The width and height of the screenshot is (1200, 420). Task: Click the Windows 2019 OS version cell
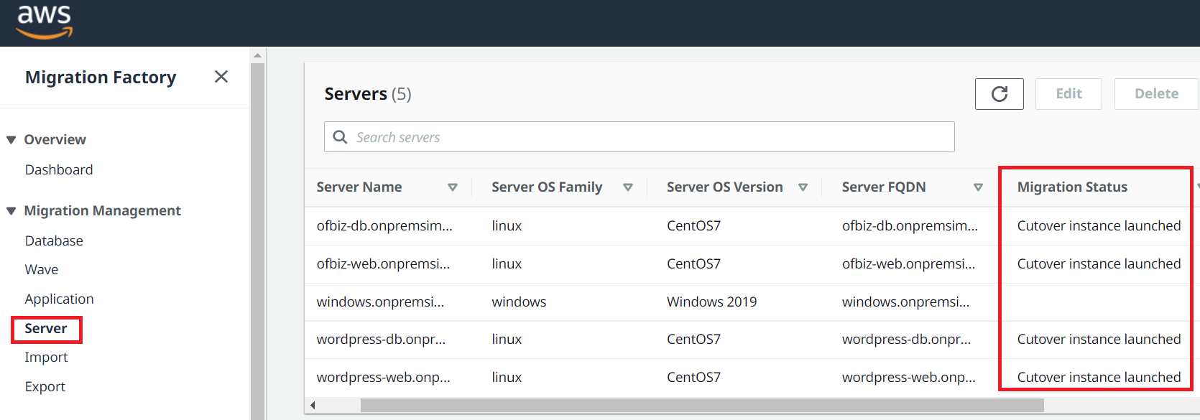tap(711, 302)
